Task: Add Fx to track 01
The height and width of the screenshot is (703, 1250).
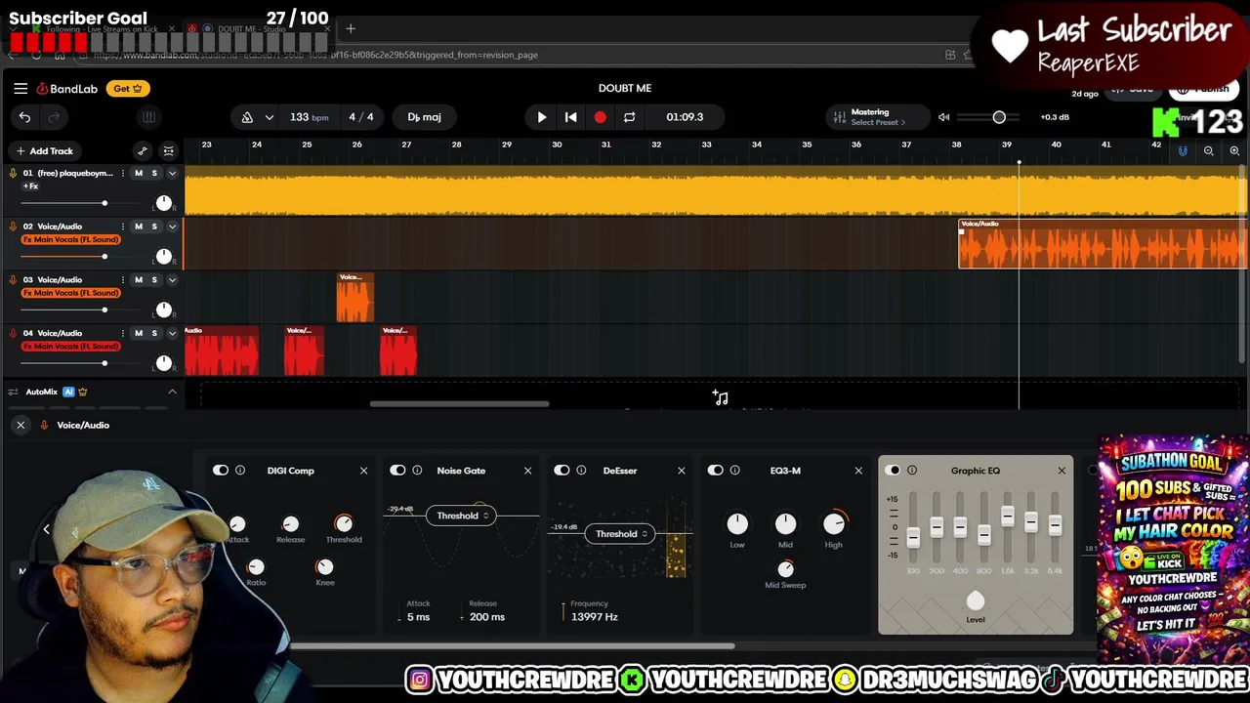Action: pos(30,186)
